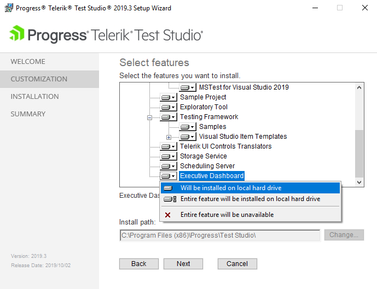The height and width of the screenshot is (289, 377).
Task: Open feature dropdown for Samples
Action: coord(188,127)
